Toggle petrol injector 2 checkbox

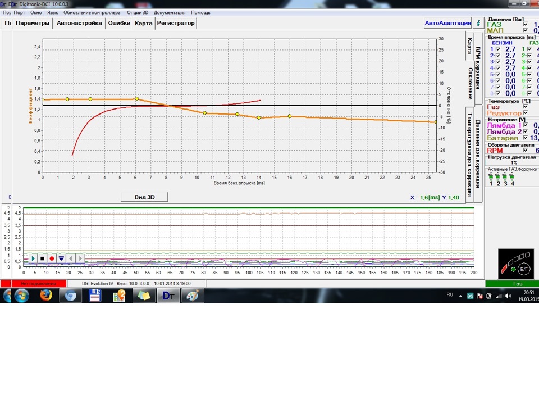(x=498, y=56)
